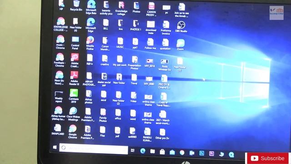Image resolution: width=291 pixels, height=164 pixels.
Task: Select the Travel folder icon
Action: [134, 79]
